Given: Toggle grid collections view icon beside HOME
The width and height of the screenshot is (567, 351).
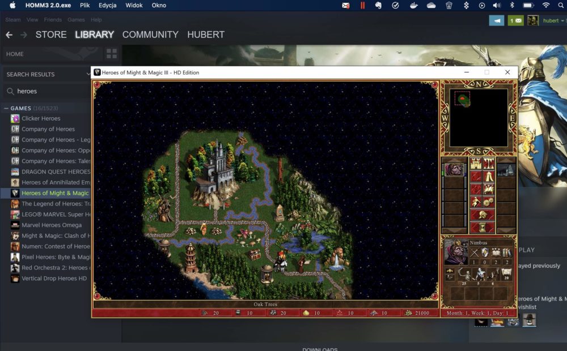Looking at the screenshot, I should (111, 54).
